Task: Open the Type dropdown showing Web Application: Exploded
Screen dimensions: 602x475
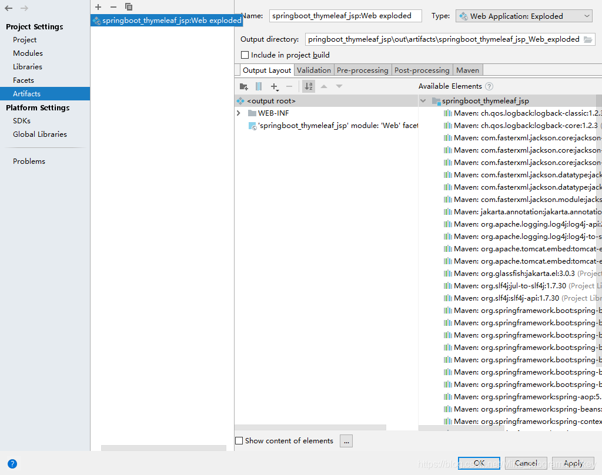Action: (x=523, y=16)
